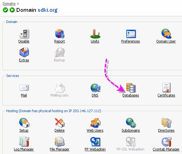Click the Report pie chart icon
This screenshot has width=182, height=154.
[60, 34]
